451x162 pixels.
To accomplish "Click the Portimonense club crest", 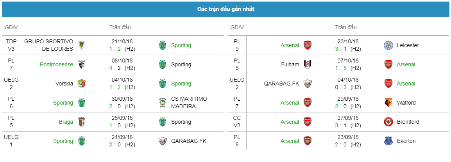I will [82, 64].
